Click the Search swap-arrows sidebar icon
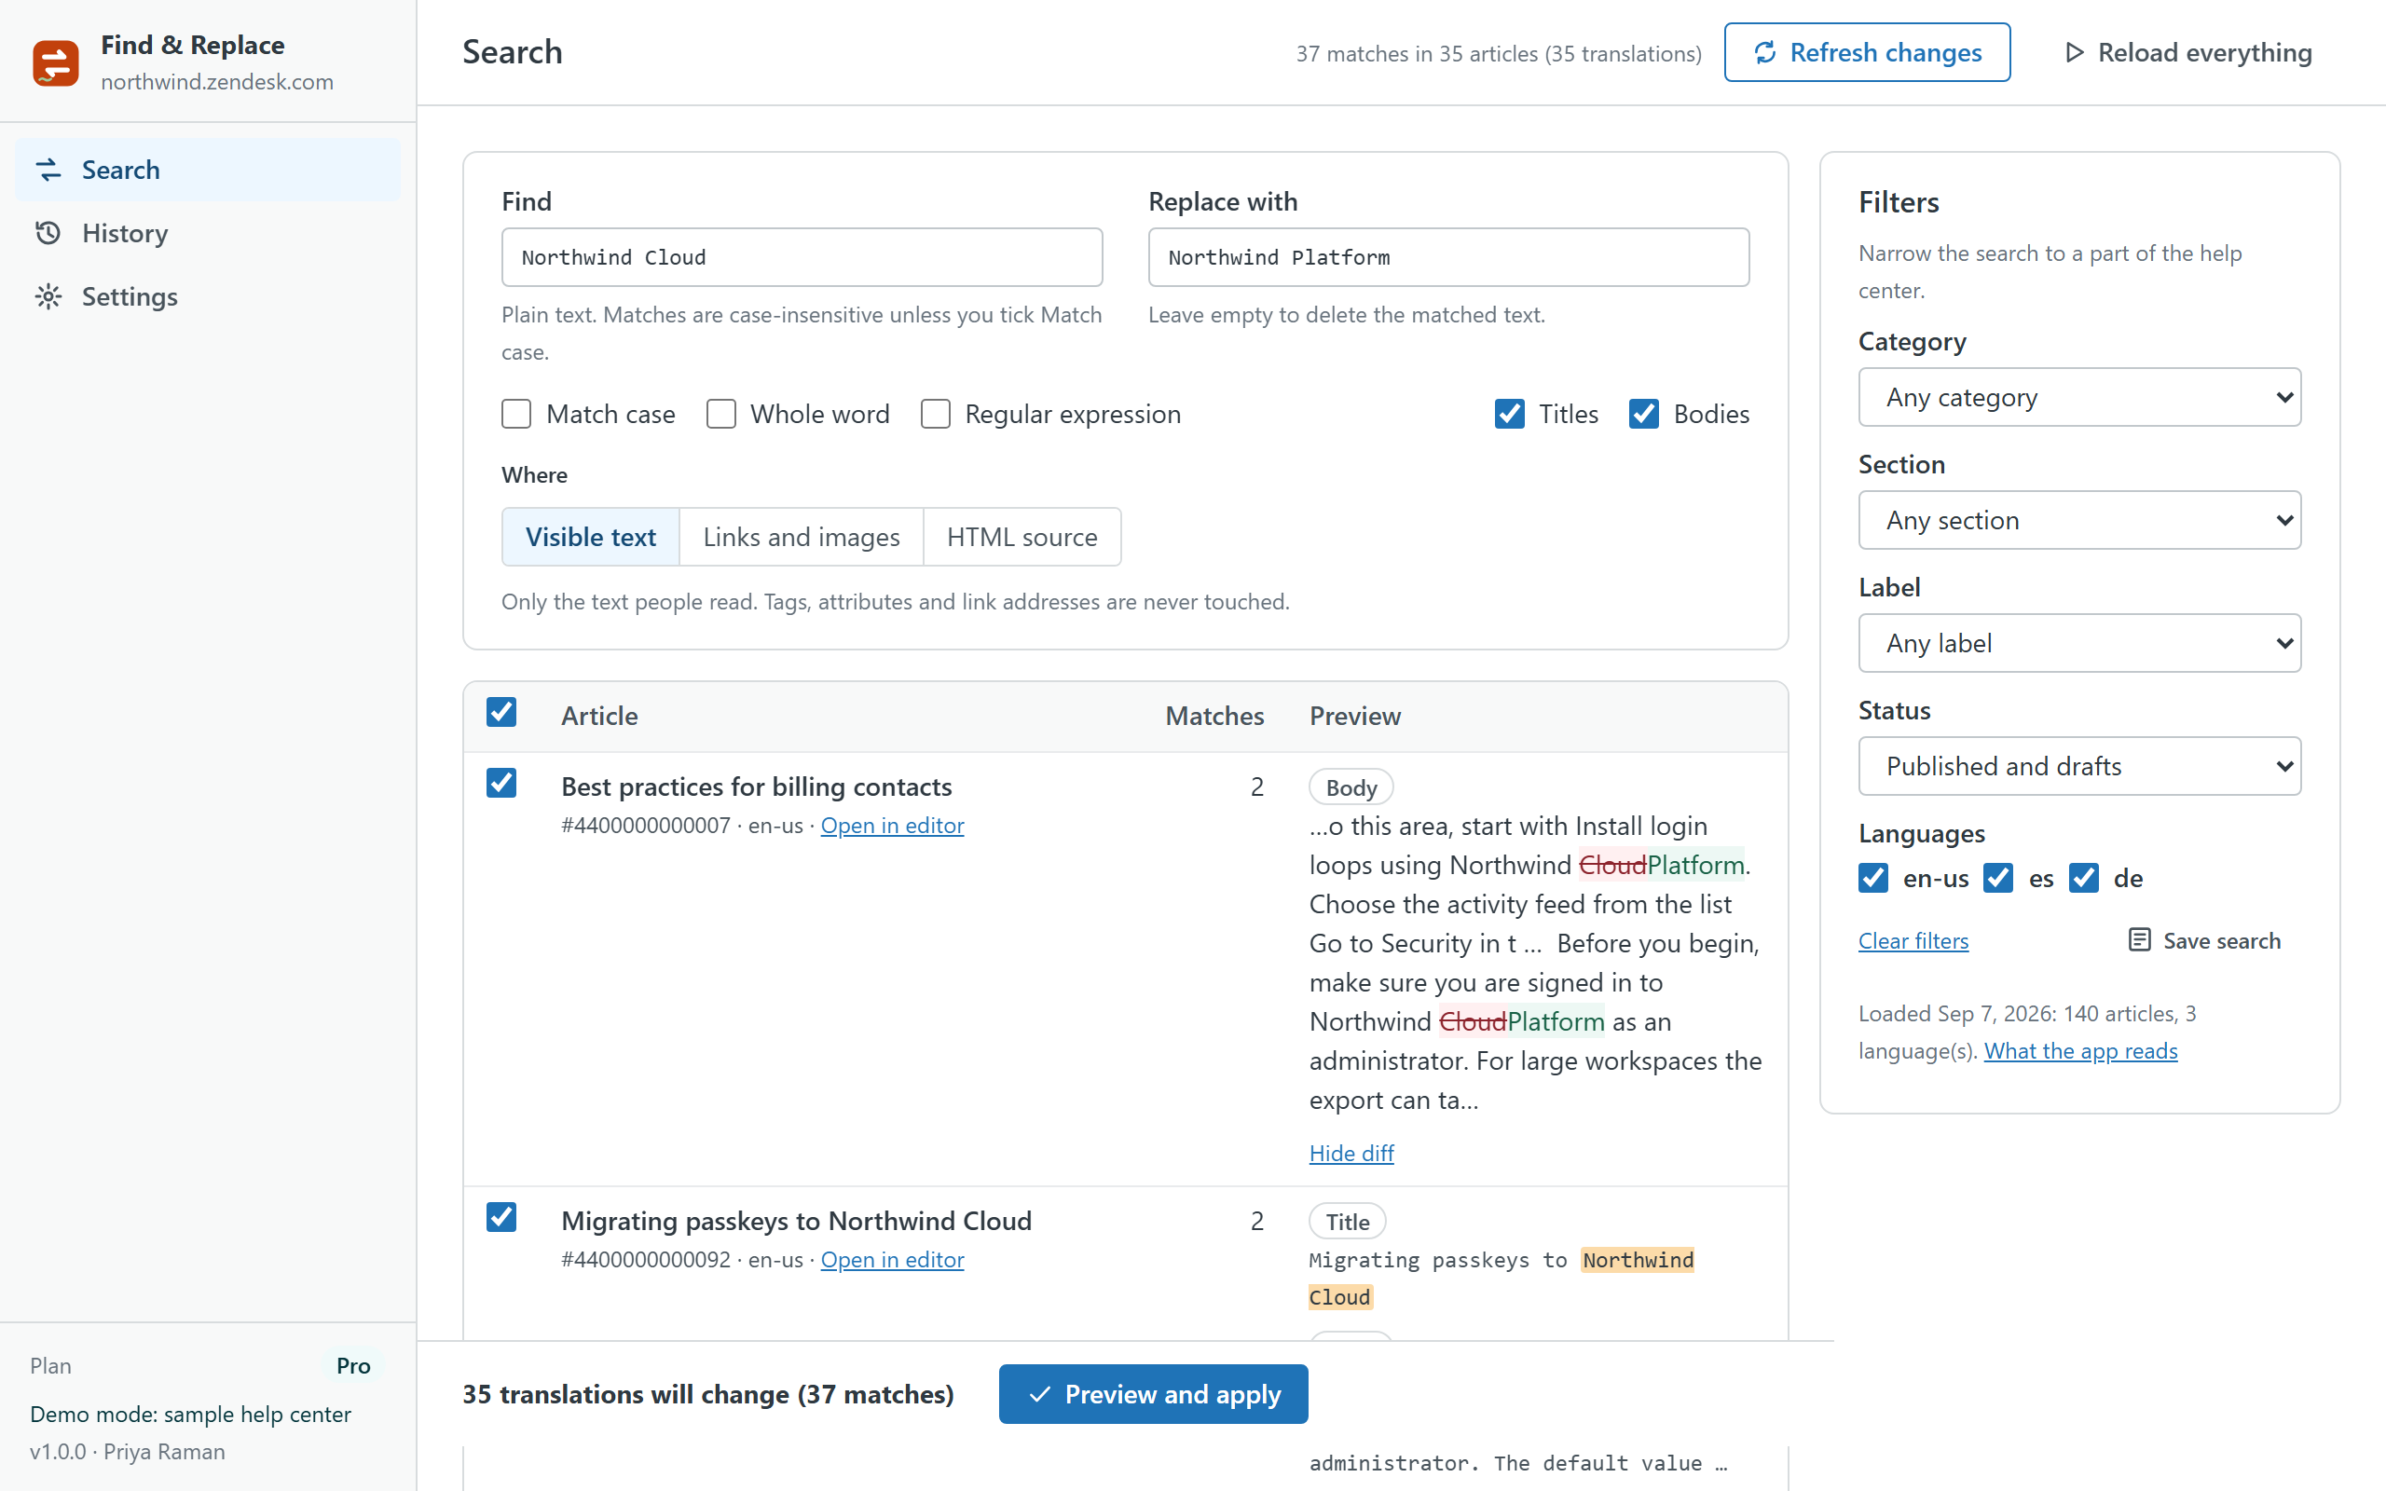 48,170
